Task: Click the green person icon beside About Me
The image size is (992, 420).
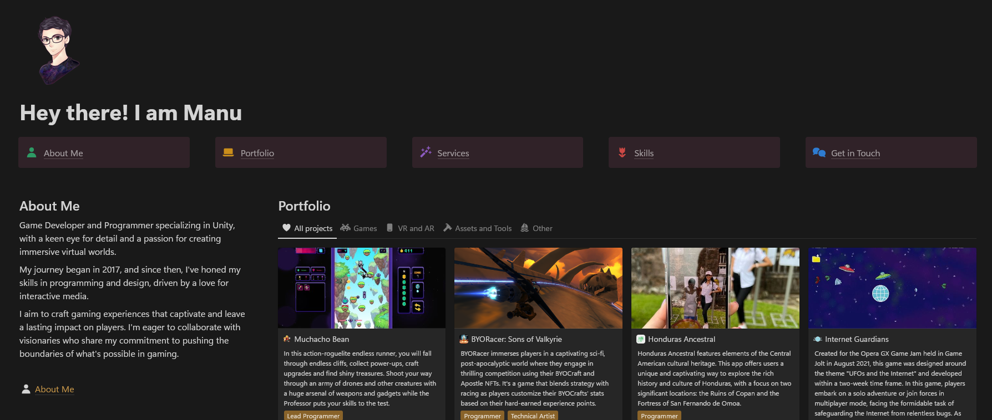Action: [x=32, y=152]
